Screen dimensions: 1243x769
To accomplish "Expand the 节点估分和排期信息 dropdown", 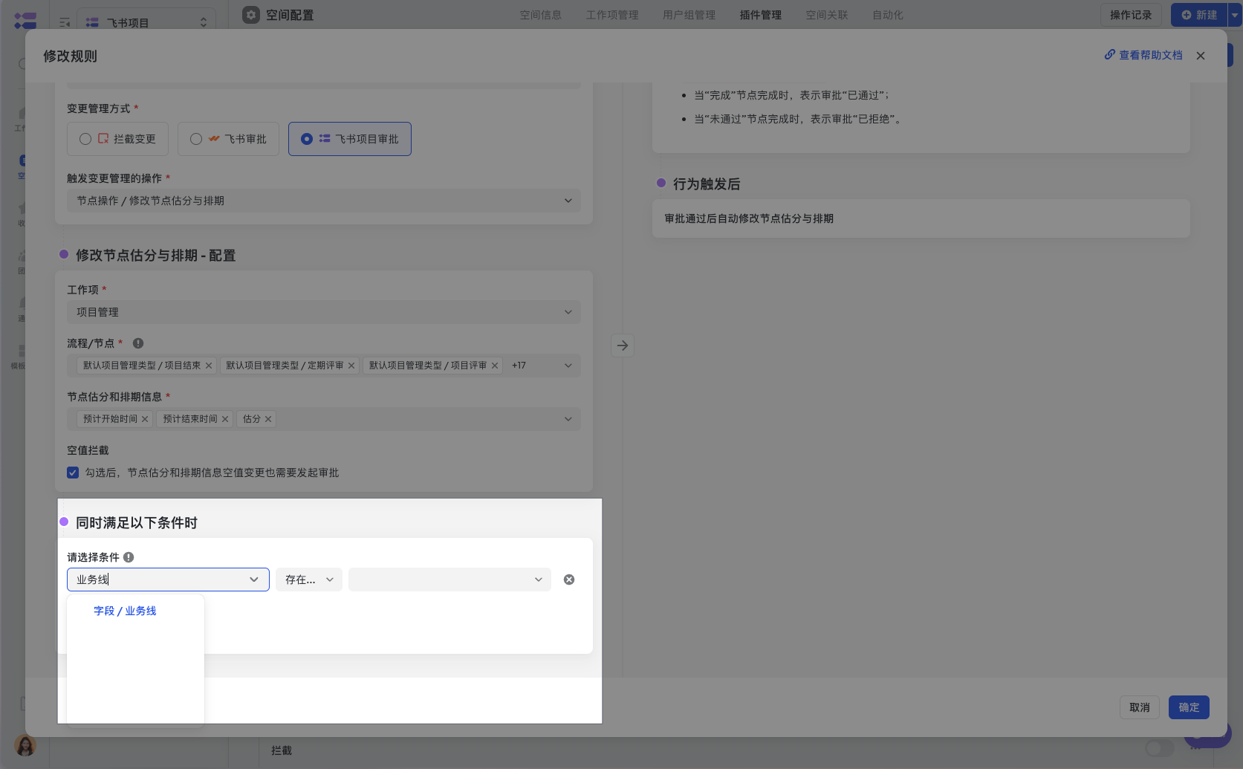I will tap(568, 419).
